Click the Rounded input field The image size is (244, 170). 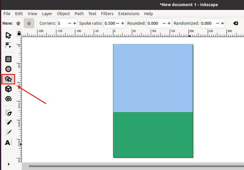click(x=154, y=23)
